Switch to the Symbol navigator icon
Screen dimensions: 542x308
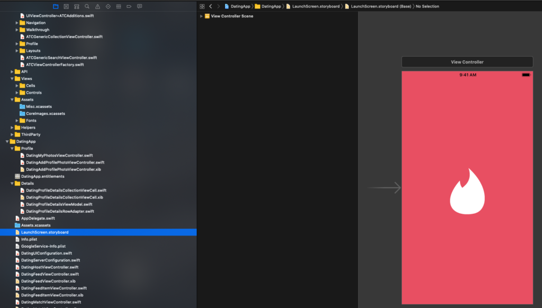[77, 6]
